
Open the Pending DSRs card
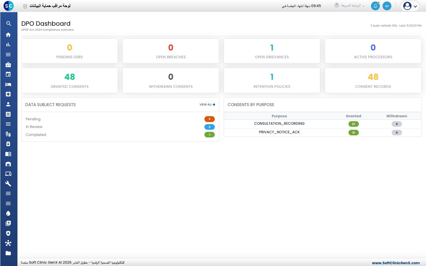70,51
